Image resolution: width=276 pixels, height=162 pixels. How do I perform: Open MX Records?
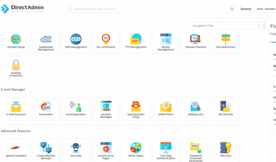coord(226,109)
